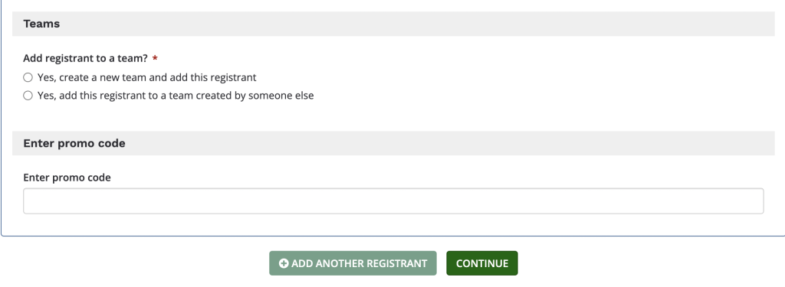
Task: Click the Teams section header bar
Action: click(393, 24)
